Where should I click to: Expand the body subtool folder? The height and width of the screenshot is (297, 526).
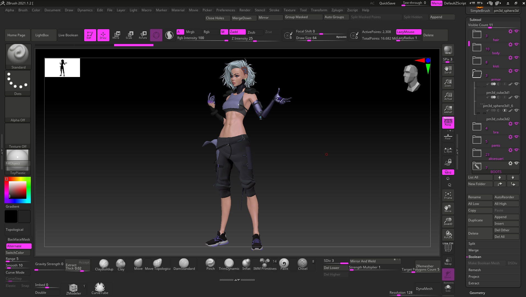(477, 48)
